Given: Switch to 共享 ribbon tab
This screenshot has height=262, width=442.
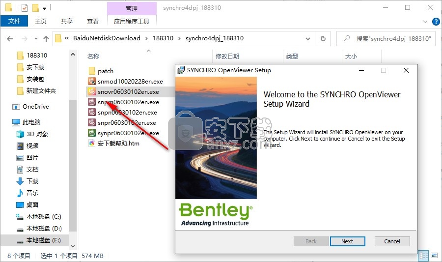Looking at the screenshot, I should coord(67,21).
